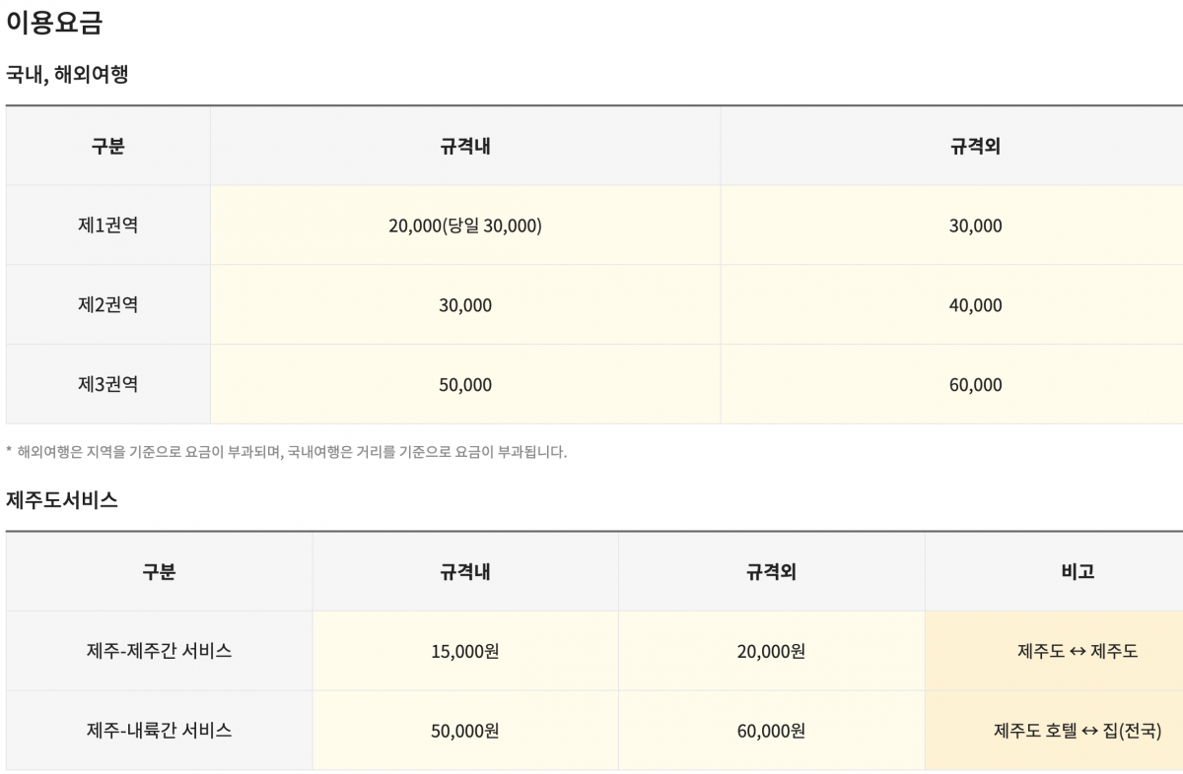Click the 제주-내륙간 서비스 row label

(x=159, y=731)
